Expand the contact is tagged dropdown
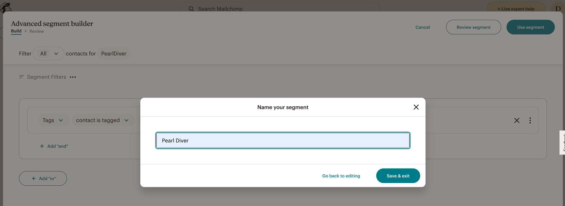This screenshot has height=206, width=565. (102, 120)
